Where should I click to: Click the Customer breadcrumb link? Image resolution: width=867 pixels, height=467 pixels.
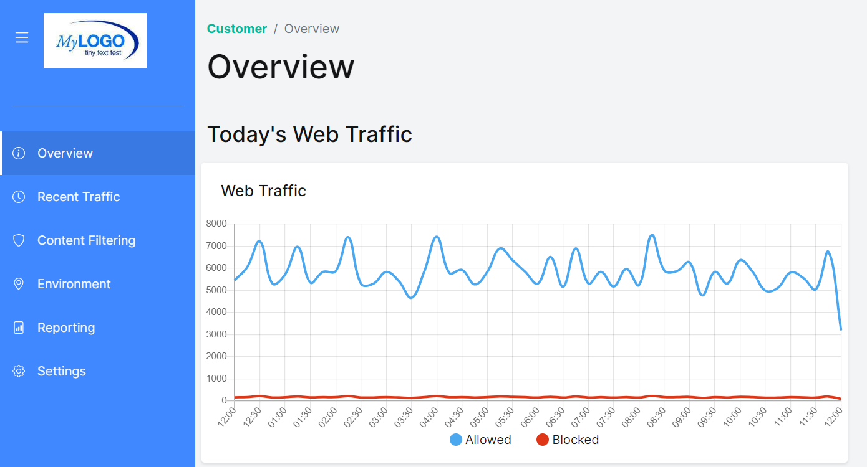pos(237,29)
